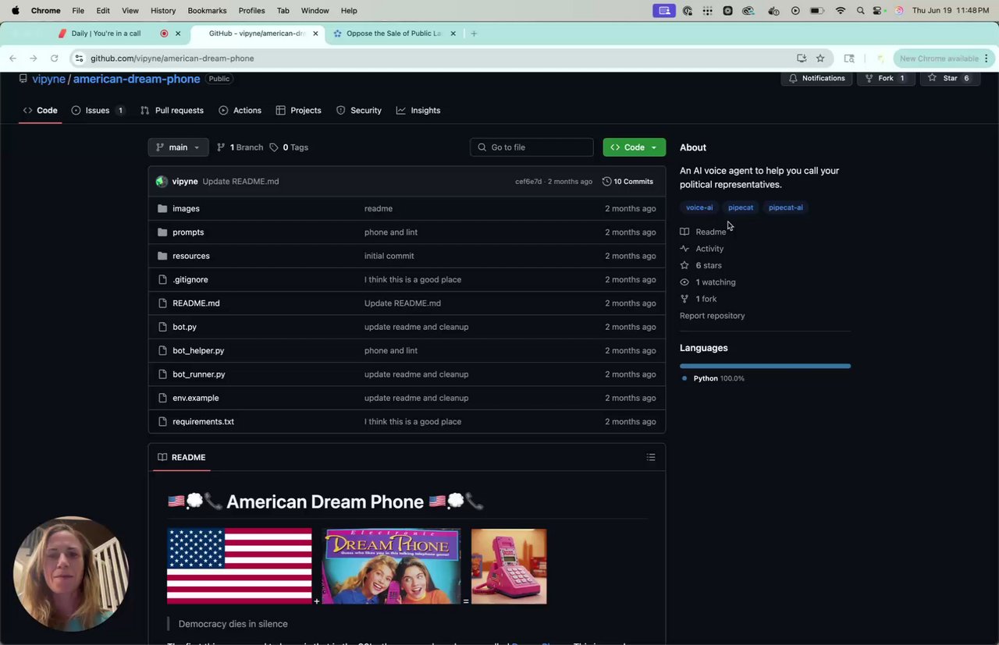Switch to the Pull requests tab
Image resolution: width=999 pixels, height=645 pixels.
(172, 111)
